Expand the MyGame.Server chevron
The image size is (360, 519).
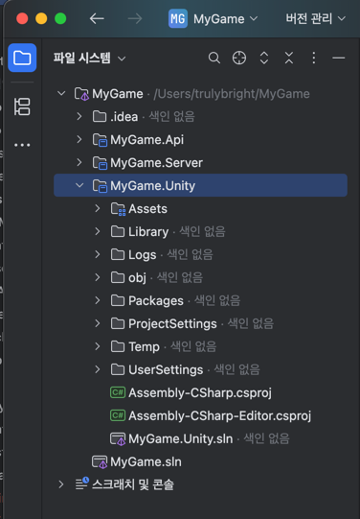coord(79,162)
